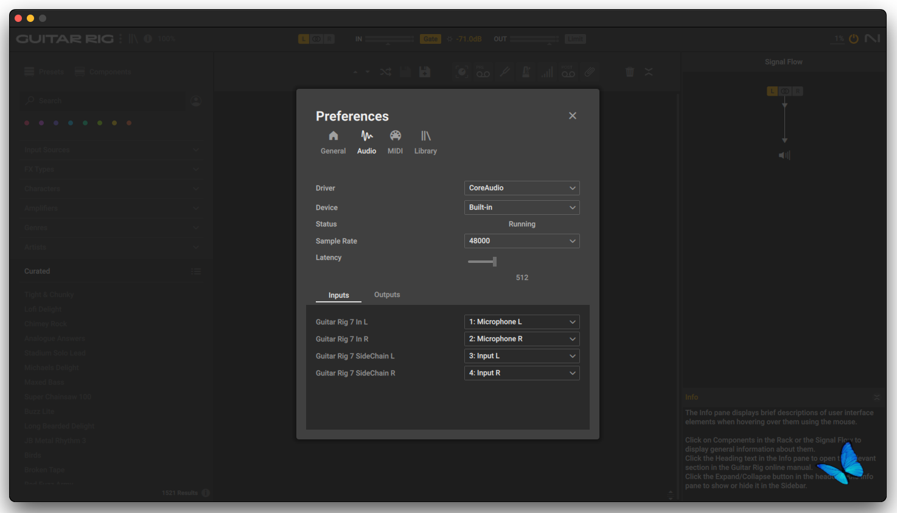
Task: Toggle the Info pane icon in header
Action: pos(148,39)
